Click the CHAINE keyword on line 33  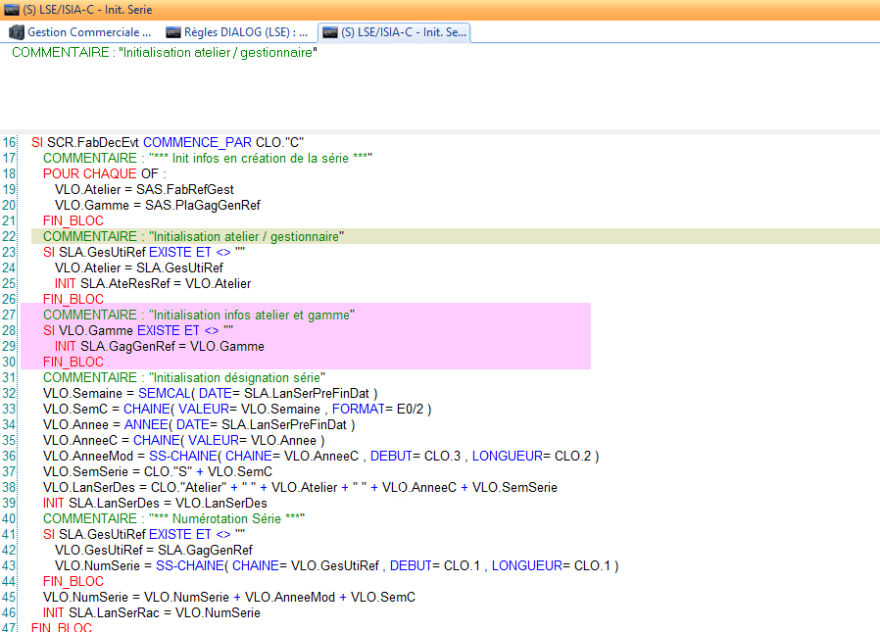pos(142,409)
